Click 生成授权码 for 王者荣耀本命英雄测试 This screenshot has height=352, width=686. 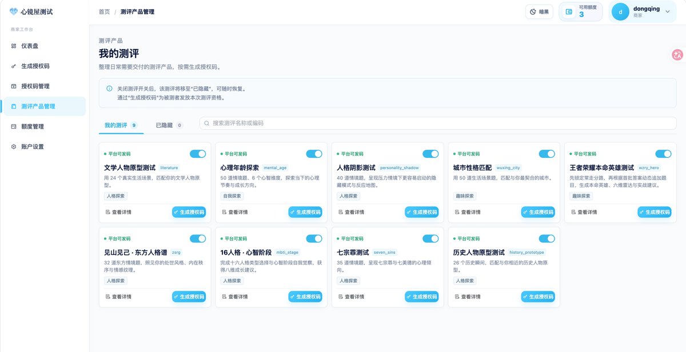point(655,212)
